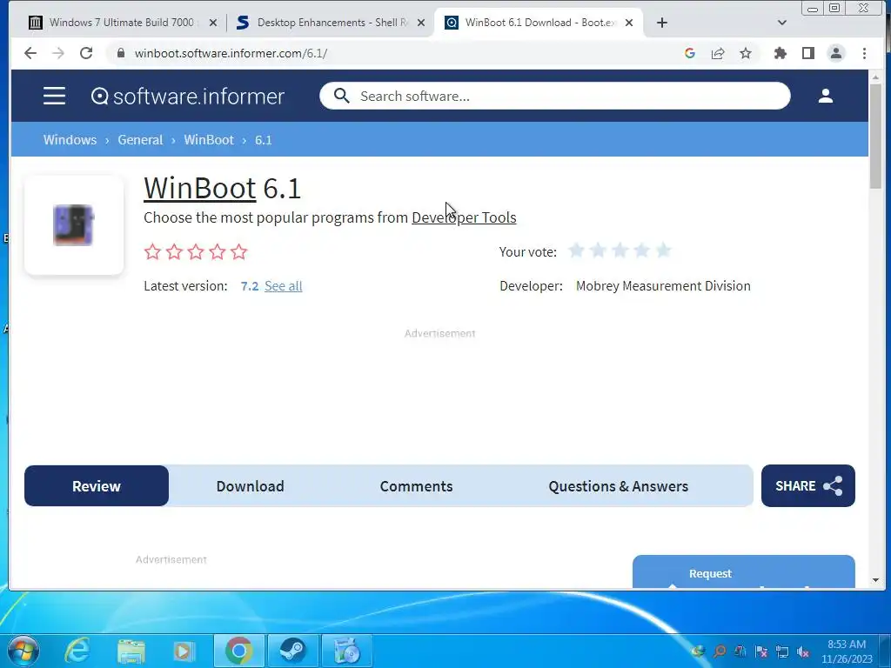Viewport: 891px width, 668px height.
Task: Click latest version 7.2 link
Action: pos(250,285)
